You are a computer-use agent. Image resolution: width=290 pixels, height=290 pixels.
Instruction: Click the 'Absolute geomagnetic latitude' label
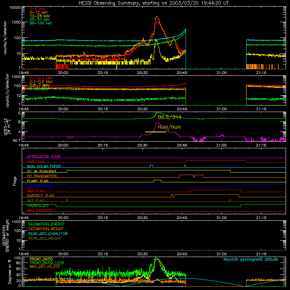click(250, 259)
